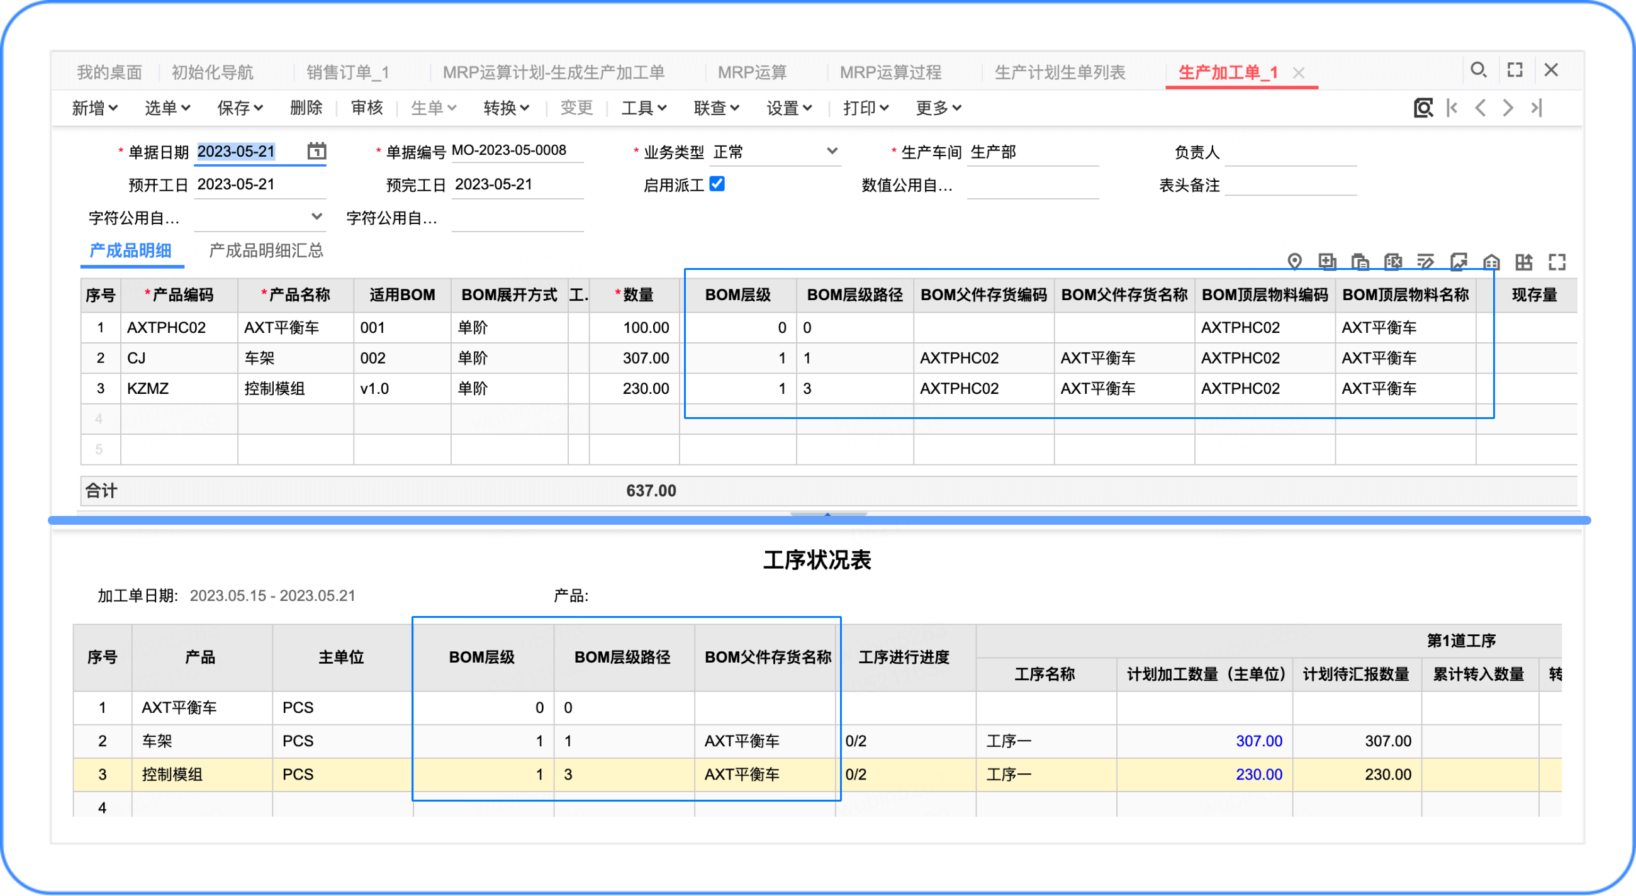This screenshot has width=1636, height=896.
Task: Click the batch edit pencil icon above the grid
Action: [1425, 262]
